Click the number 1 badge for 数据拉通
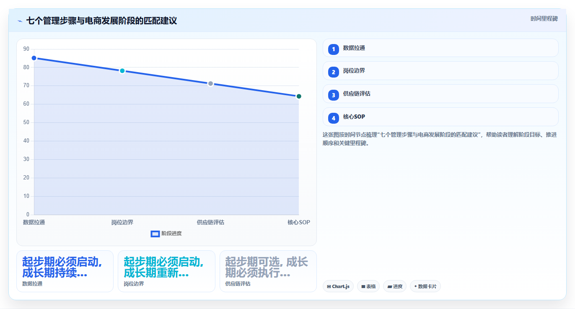The height and width of the screenshot is (309, 575). [x=334, y=49]
